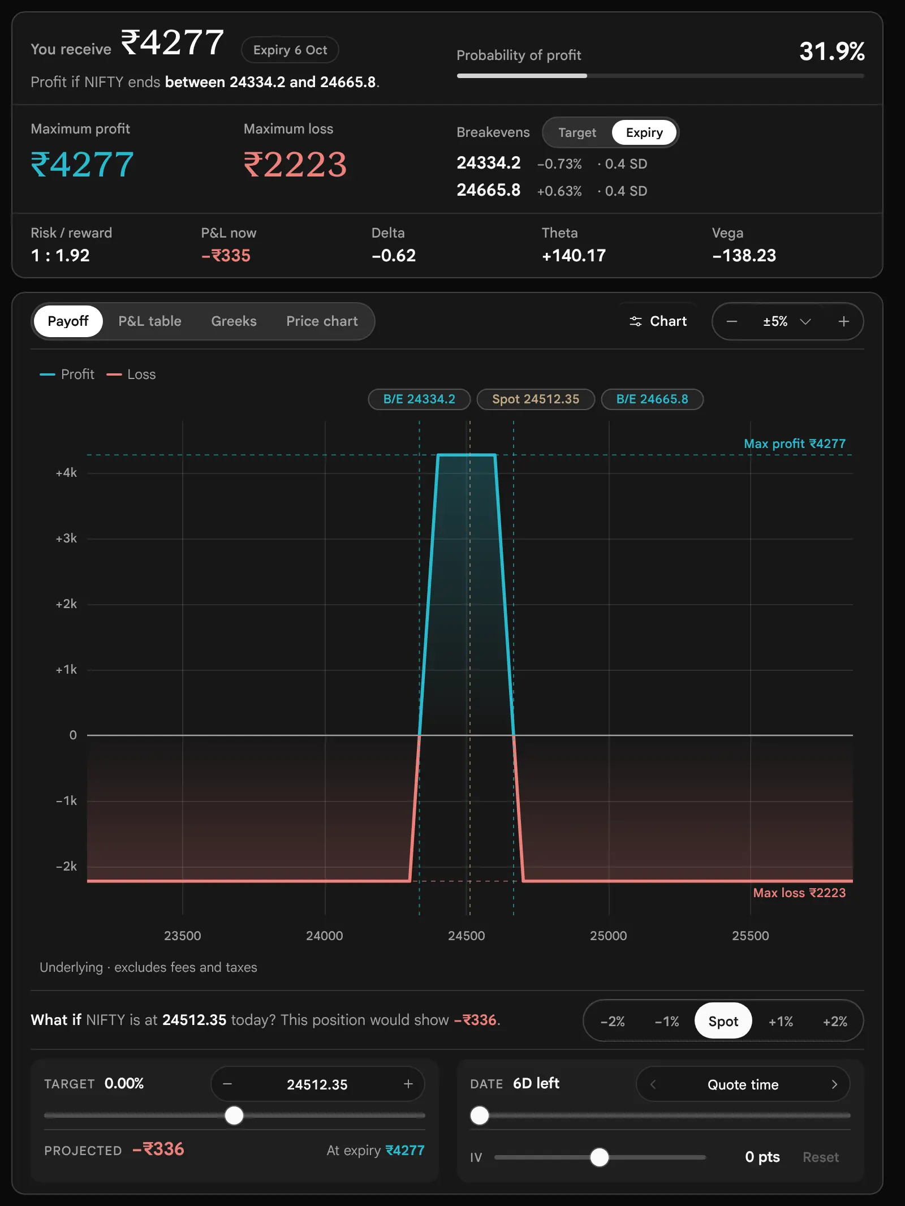
Task: Go to next date with right chevron
Action: [834, 1084]
